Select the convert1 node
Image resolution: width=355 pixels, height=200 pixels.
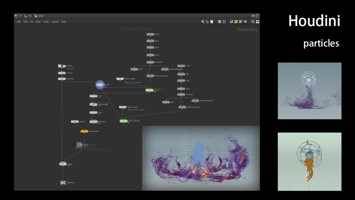(x=62, y=73)
